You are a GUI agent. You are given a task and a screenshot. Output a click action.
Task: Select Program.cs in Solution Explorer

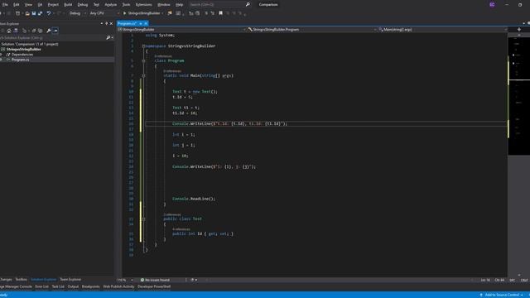tap(20, 60)
